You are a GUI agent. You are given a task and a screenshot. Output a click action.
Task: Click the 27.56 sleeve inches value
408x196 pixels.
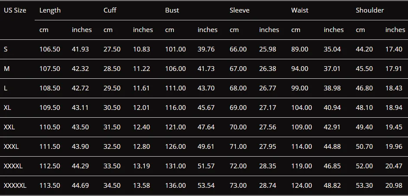click(x=268, y=127)
